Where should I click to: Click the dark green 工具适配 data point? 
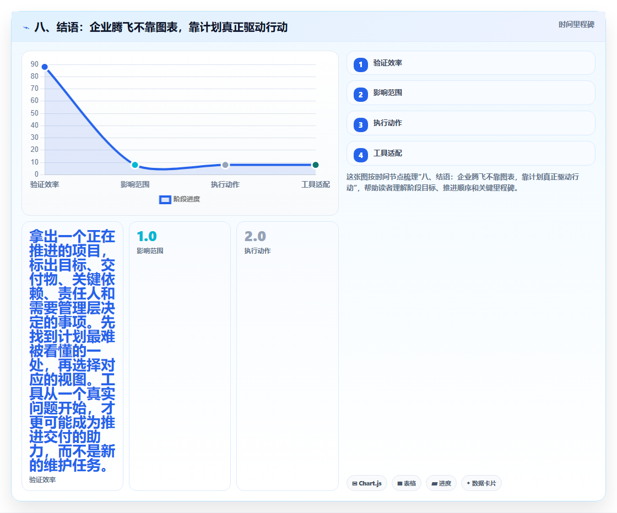[x=315, y=165]
